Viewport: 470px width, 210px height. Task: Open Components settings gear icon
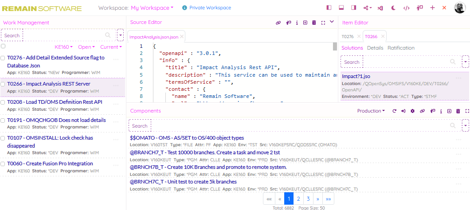pos(412,111)
